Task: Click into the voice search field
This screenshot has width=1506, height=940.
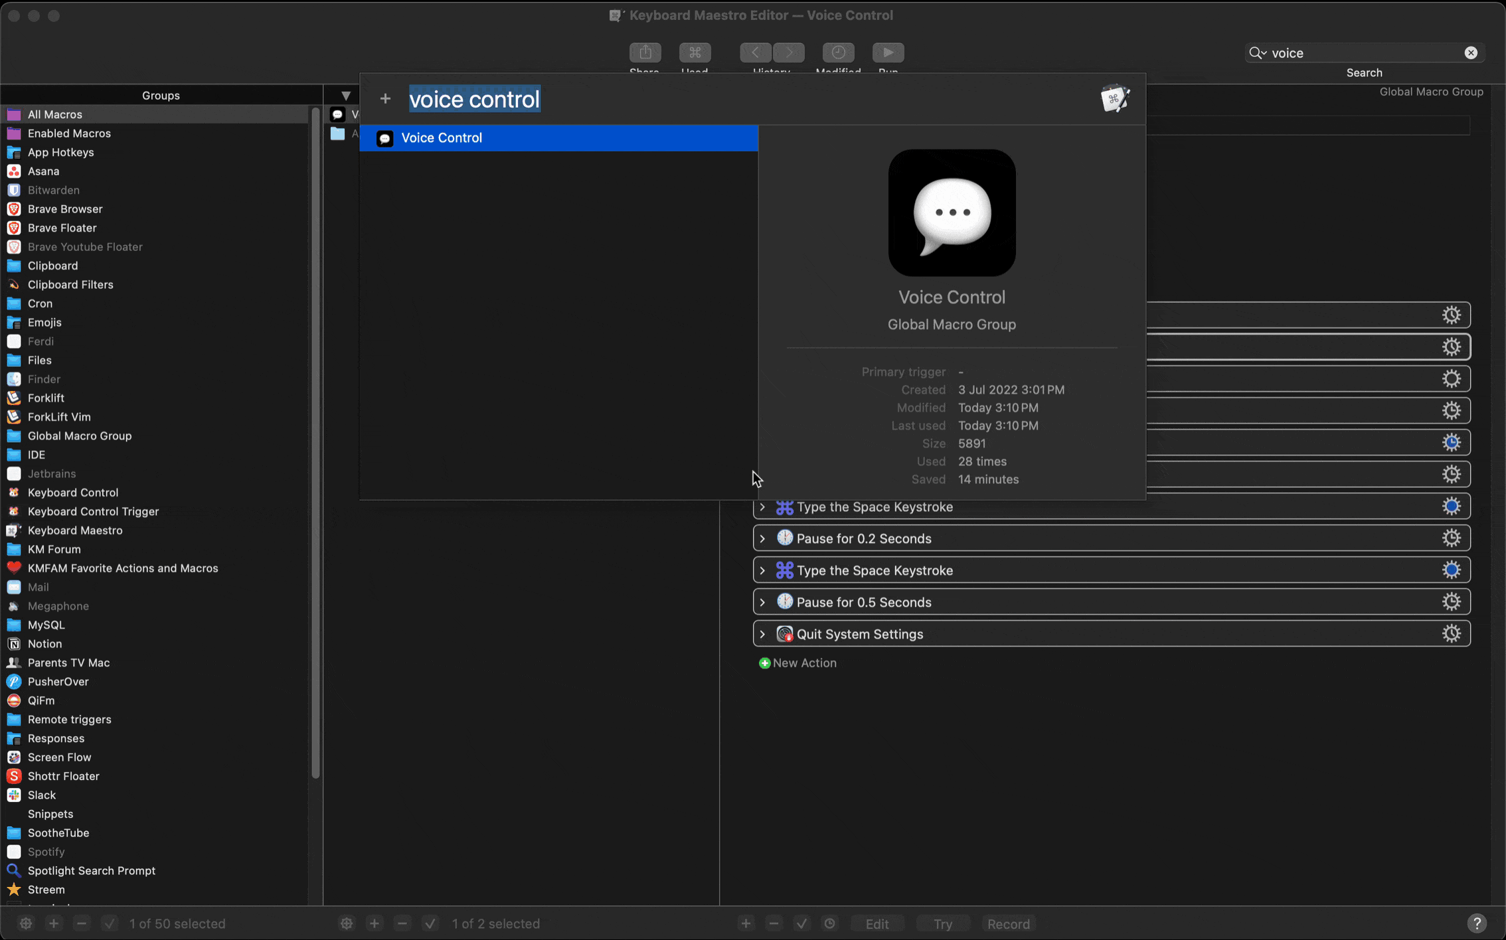Action: [1365, 53]
